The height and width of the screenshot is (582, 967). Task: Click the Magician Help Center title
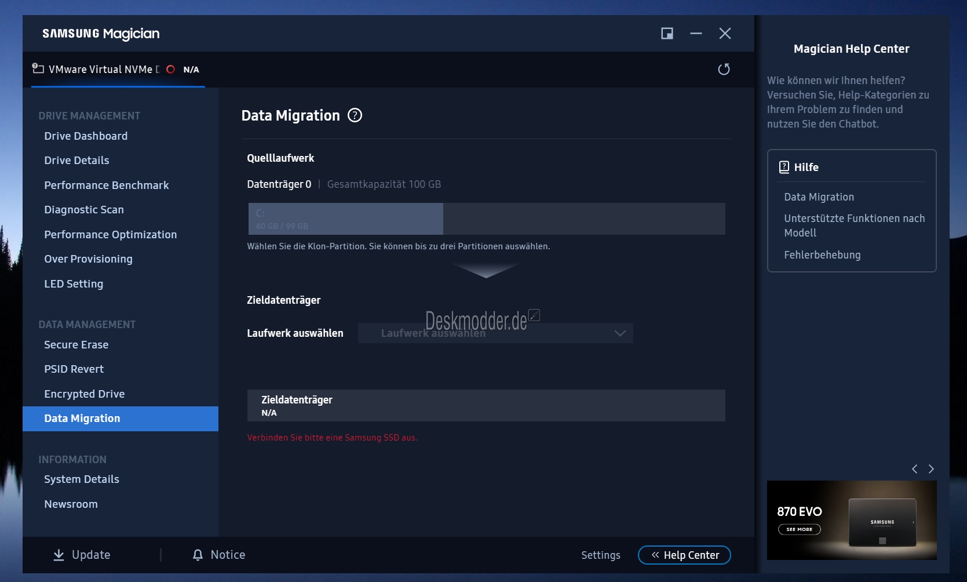(851, 49)
